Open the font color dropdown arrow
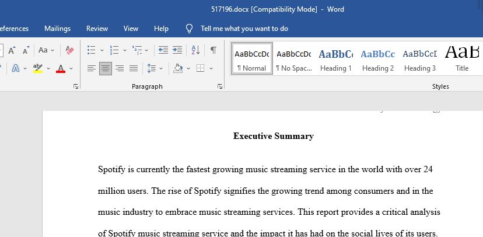483x237 pixels. pyautogui.click(x=71, y=68)
